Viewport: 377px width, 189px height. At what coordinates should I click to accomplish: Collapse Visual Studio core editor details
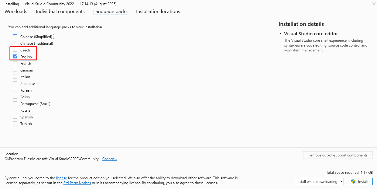pos(280,34)
